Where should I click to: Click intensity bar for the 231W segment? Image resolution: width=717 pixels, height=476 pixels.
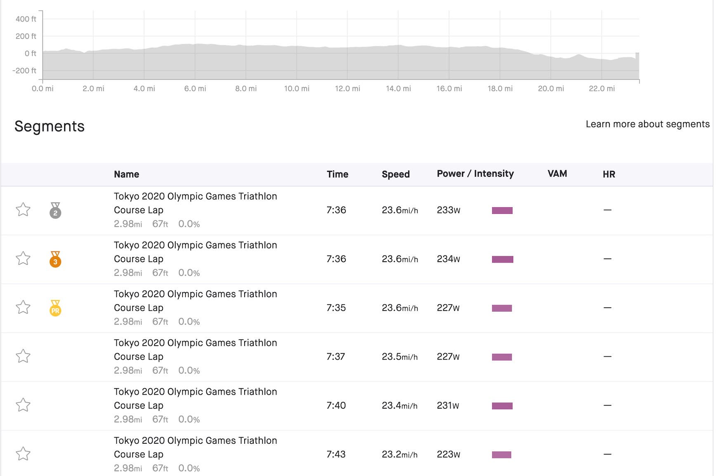502,406
